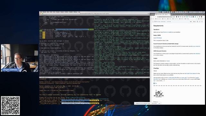The width and height of the screenshot is (206, 116).
Task: Reload the browser page
Action: [x=155, y=17]
